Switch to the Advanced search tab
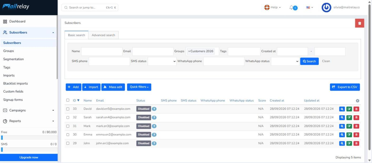372x163 pixels. [103, 35]
